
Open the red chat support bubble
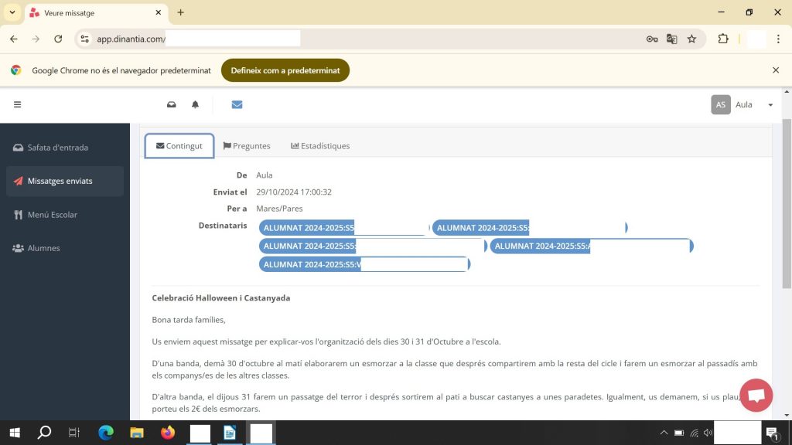tap(756, 395)
